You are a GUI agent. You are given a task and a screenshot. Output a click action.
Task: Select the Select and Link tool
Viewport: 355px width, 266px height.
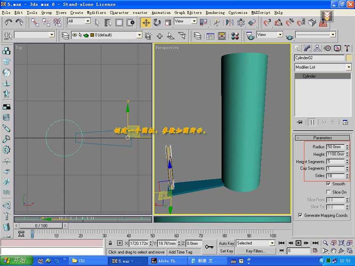pos(35,22)
